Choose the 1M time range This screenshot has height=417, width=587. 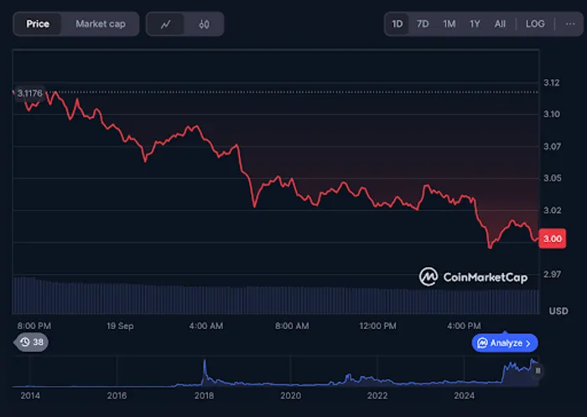click(449, 23)
